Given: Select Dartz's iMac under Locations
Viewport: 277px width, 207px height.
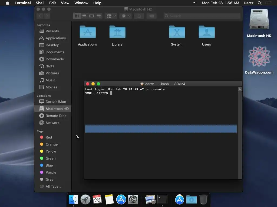Looking at the screenshot, I should pyautogui.click(x=53, y=102).
